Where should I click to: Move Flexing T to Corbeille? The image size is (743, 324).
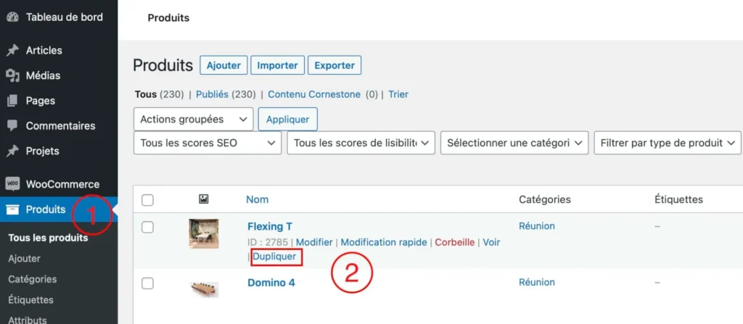pyautogui.click(x=455, y=242)
